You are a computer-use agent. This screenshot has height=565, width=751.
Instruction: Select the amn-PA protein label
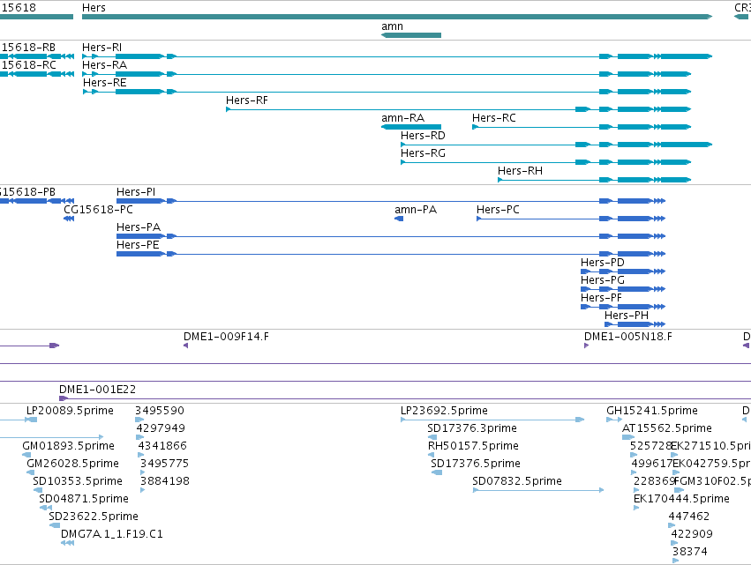[416, 210]
